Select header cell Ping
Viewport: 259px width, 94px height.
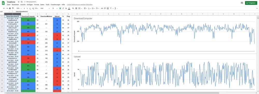tap(68, 16)
